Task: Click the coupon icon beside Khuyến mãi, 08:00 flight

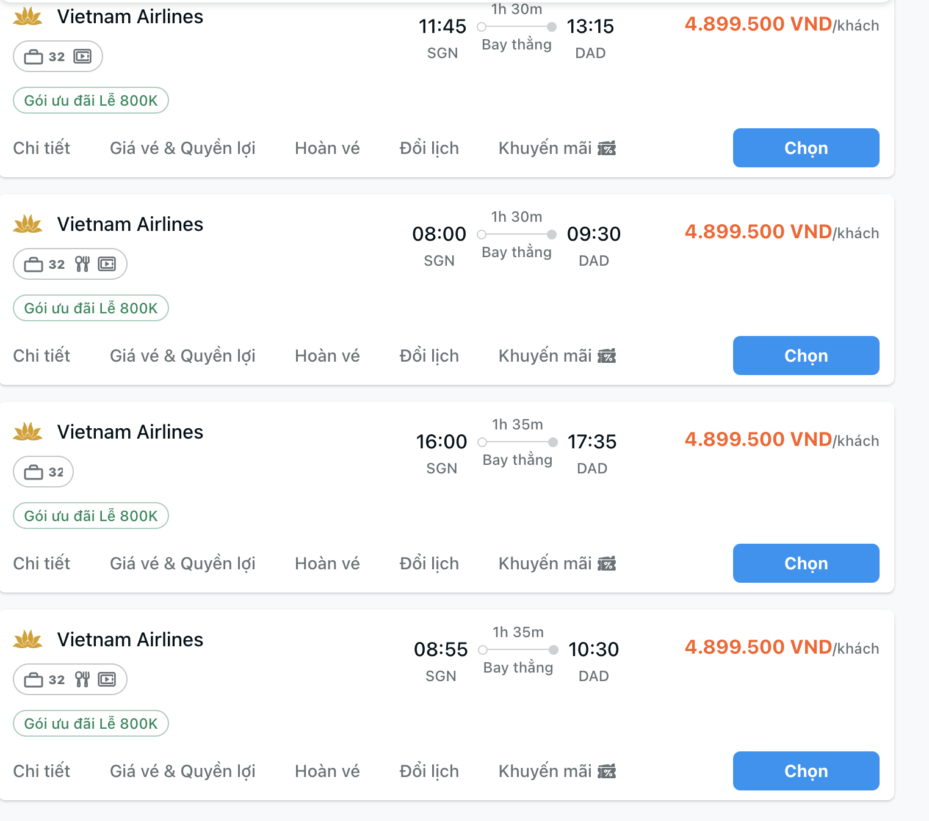Action: 607,356
